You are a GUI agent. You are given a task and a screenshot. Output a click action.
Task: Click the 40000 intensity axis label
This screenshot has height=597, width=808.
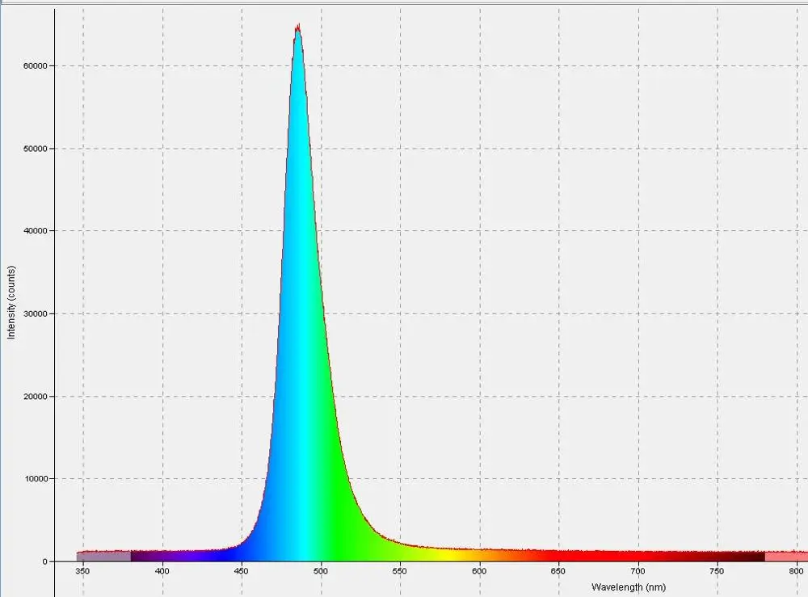click(x=35, y=231)
